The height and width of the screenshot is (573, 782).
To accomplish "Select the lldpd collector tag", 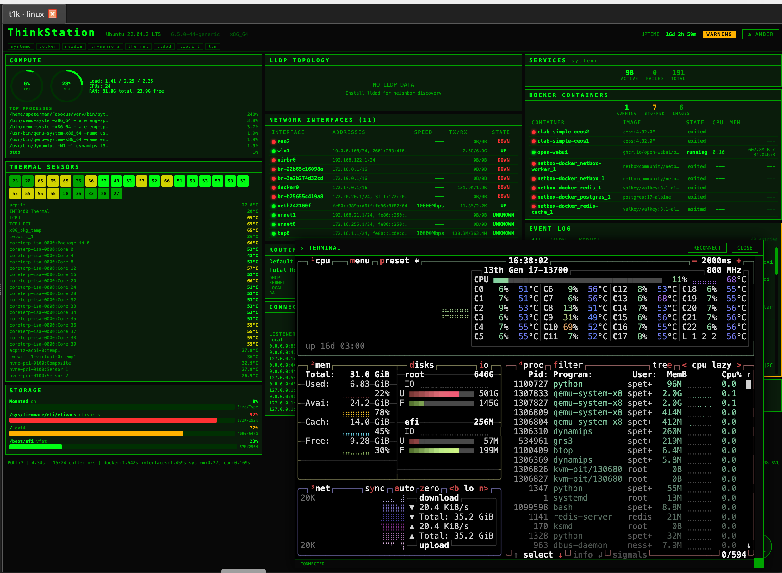I will pyautogui.click(x=164, y=46).
